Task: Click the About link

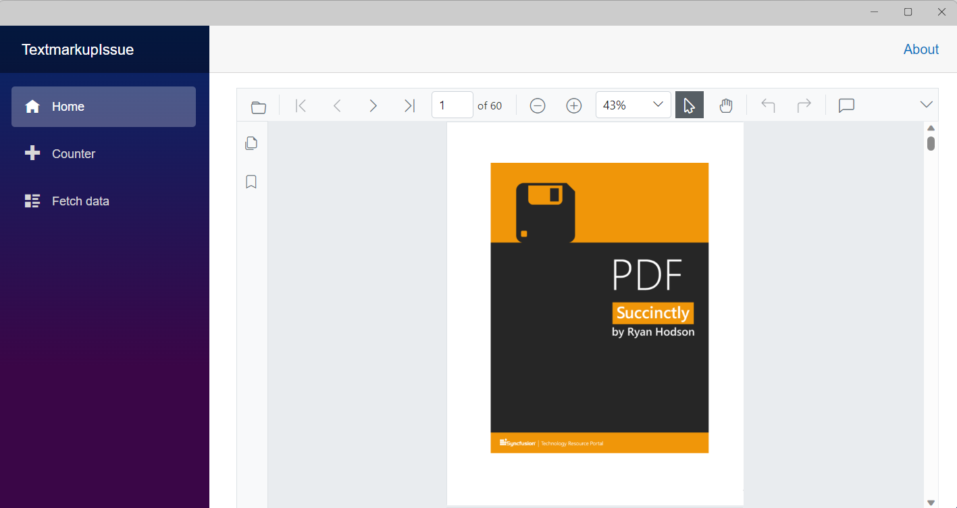Action: click(921, 49)
